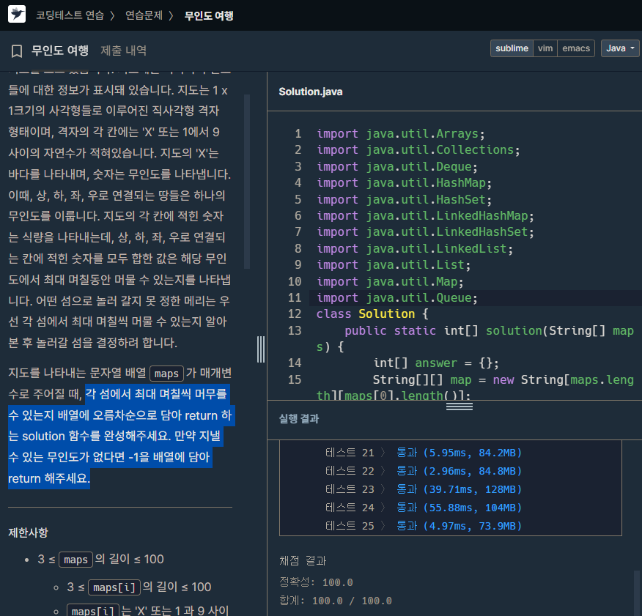Click the Programmers bird logo icon
This screenshot has width=642, height=616.
[x=17, y=15]
